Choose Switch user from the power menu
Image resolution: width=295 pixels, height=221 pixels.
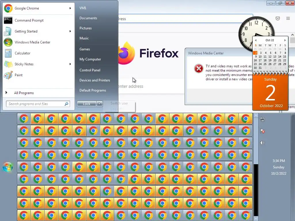pyautogui.click(x=119, y=103)
